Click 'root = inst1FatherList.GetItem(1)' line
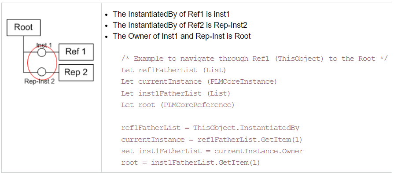The width and height of the screenshot is (394, 174). (x=191, y=163)
